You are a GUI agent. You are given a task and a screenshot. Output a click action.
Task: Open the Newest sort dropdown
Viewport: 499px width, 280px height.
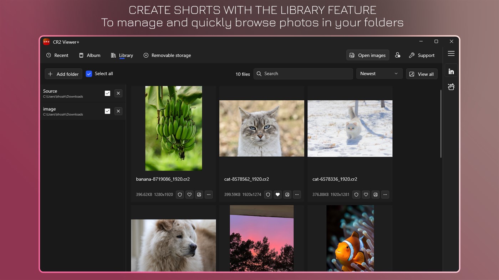pyautogui.click(x=379, y=73)
